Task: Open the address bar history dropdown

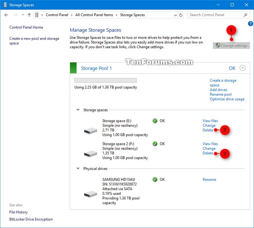Action: [x=175, y=15]
